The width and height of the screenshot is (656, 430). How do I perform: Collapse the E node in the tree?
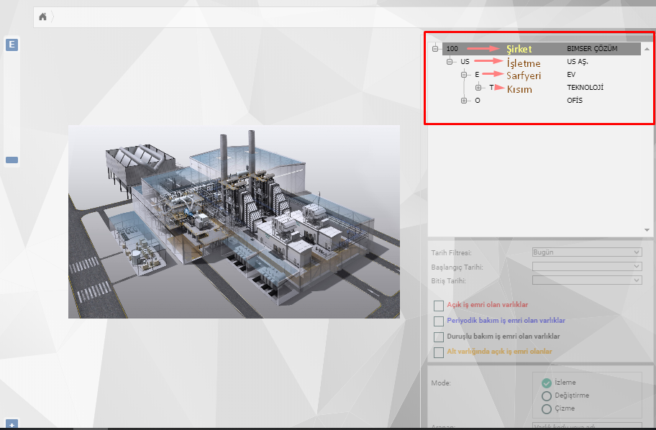(464, 75)
